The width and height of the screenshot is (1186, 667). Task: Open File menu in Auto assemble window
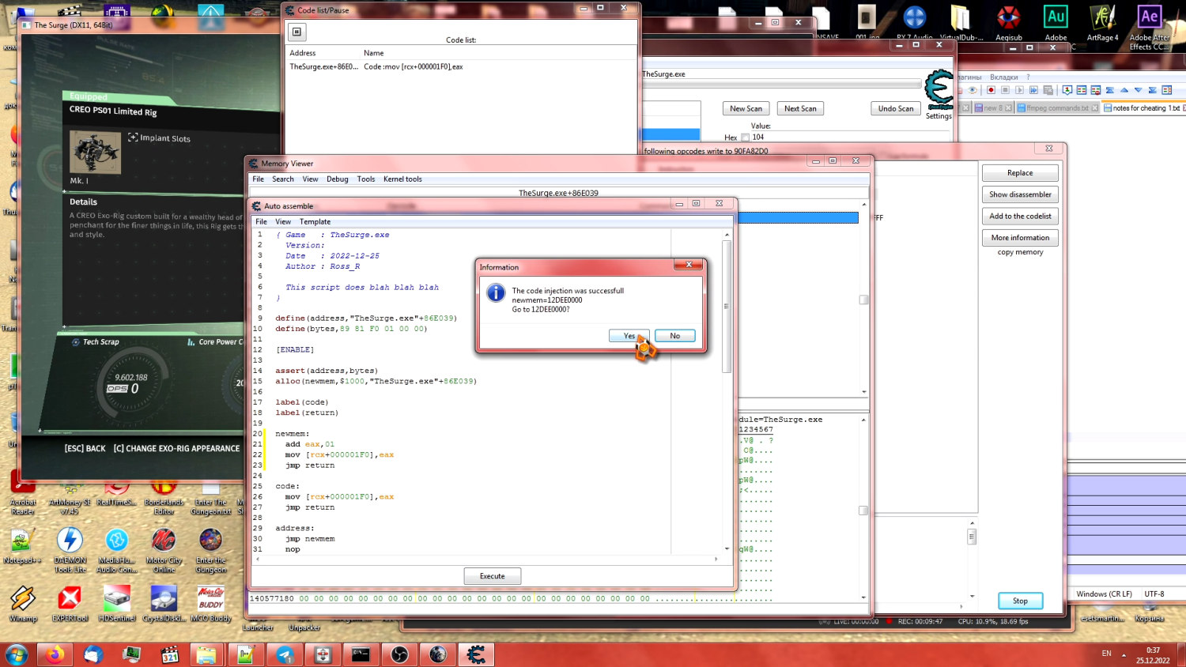tap(261, 222)
